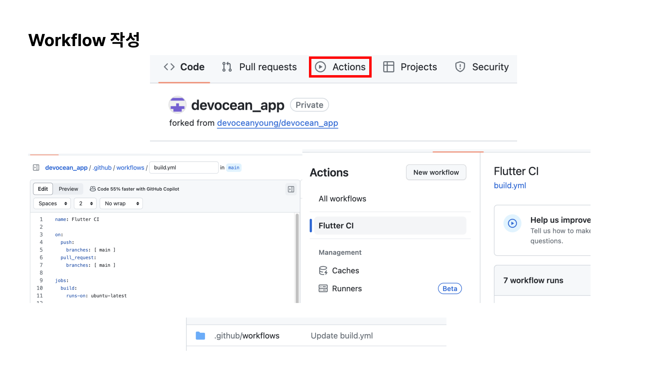This screenshot has height=374, width=665.
Task: Click code line 'name: Flutter CI'
Action: 77,220
